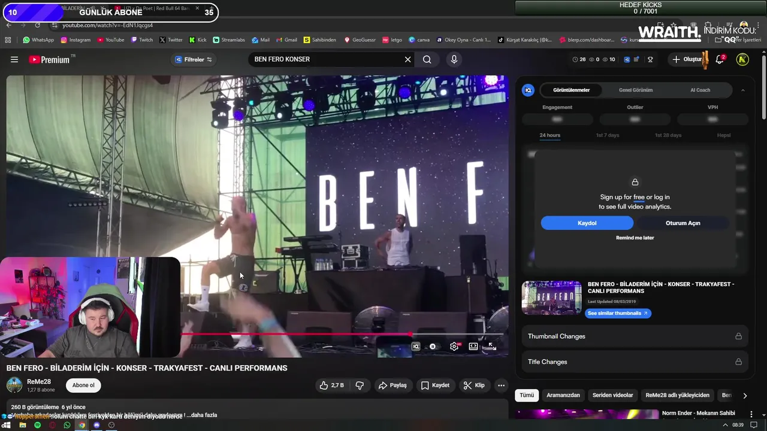The height and width of the screenshot is (431, 767).
Task: Select the Tümü filter chip
Action: [x=527, y=395]
